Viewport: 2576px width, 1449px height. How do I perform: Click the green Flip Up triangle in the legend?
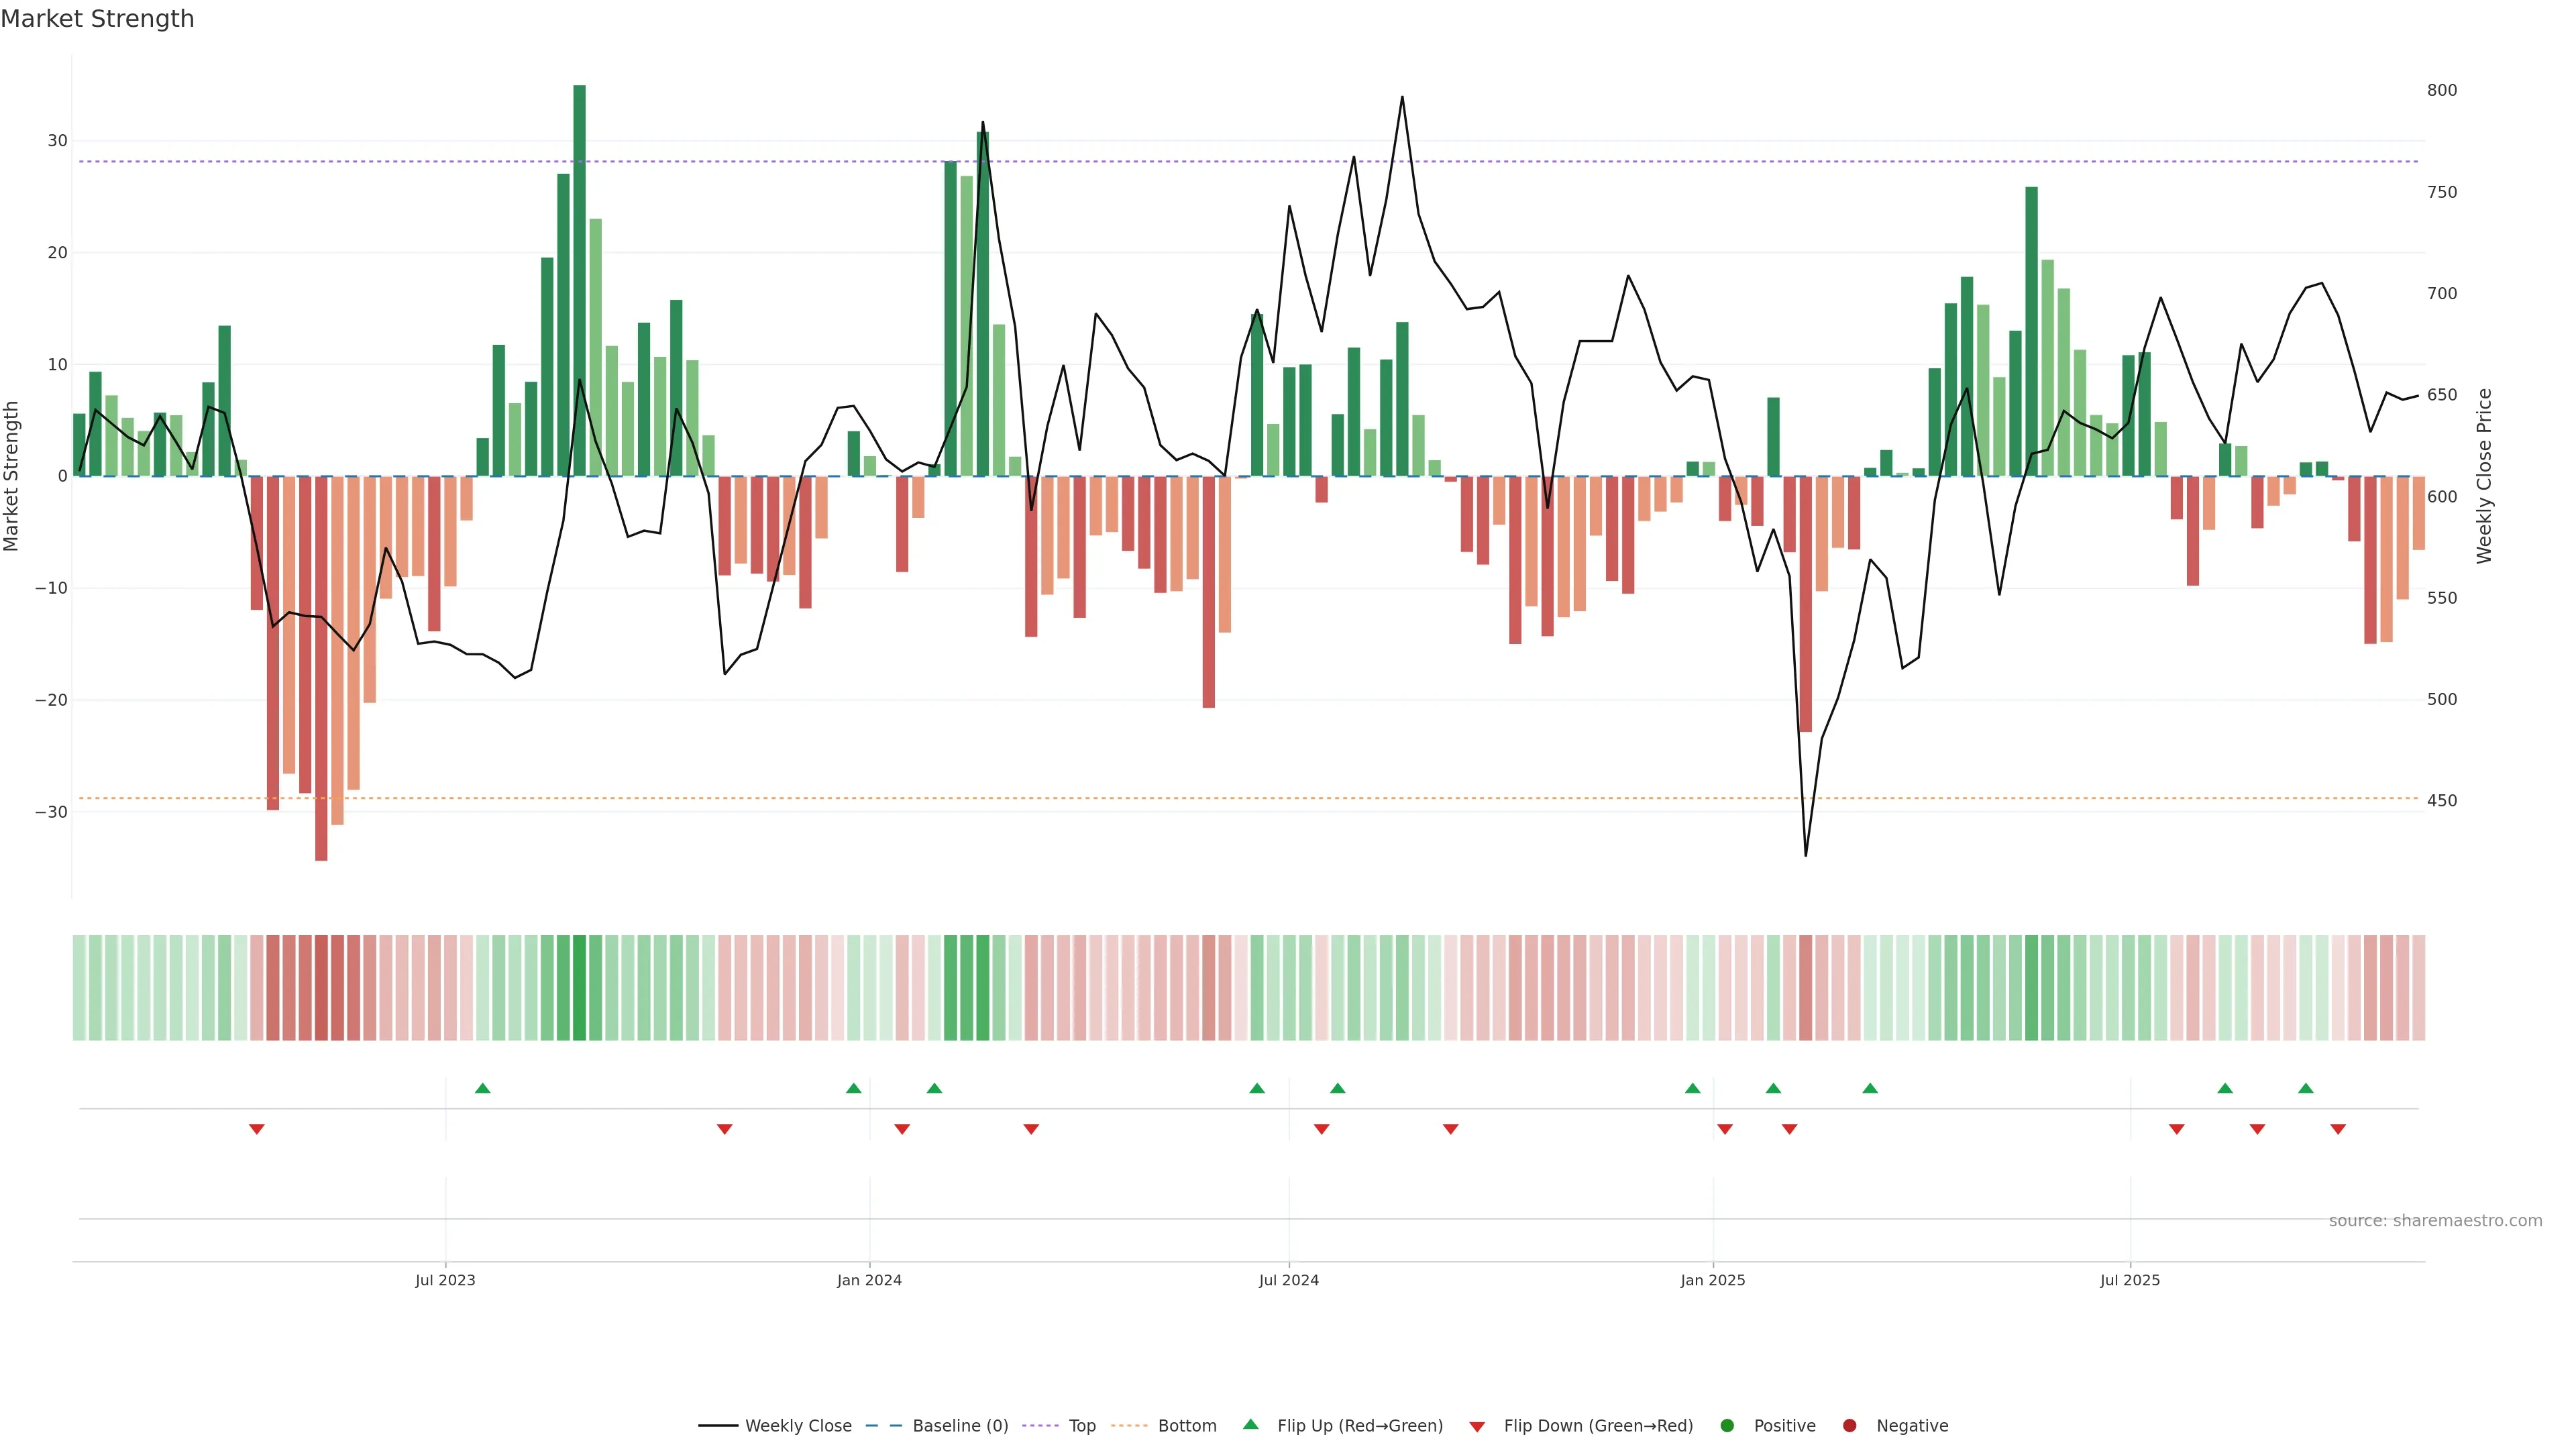(1250, 1424)
